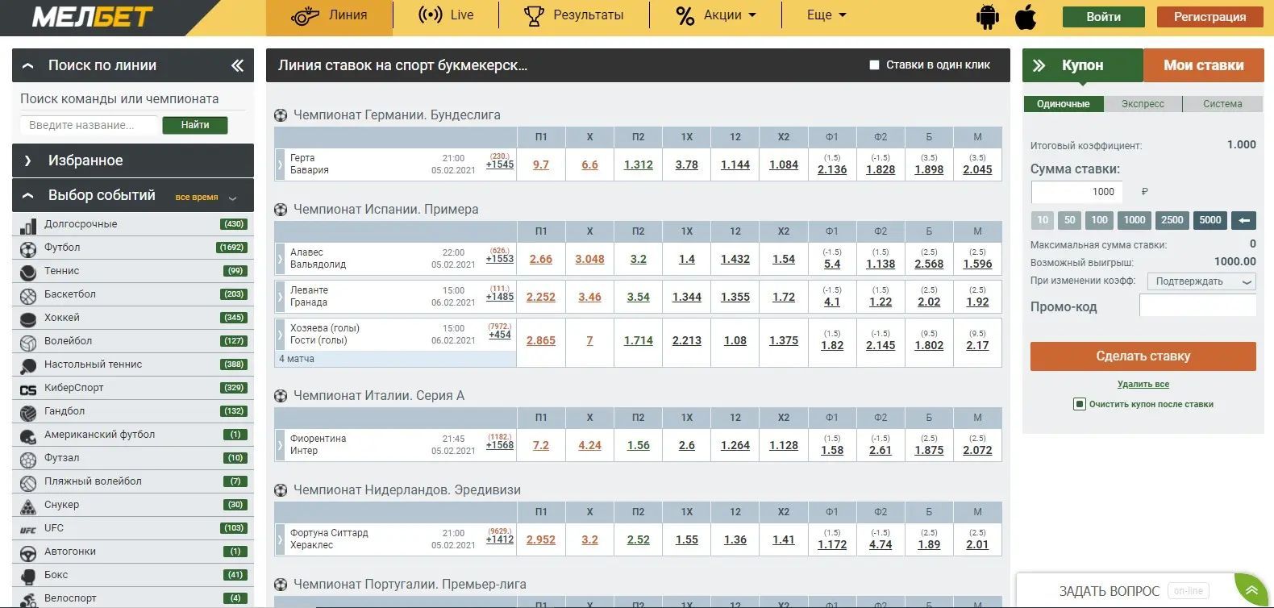Open the Android app download icon
The height and width of the screenshot is (608, 1274).
click(x=987, y=17)
